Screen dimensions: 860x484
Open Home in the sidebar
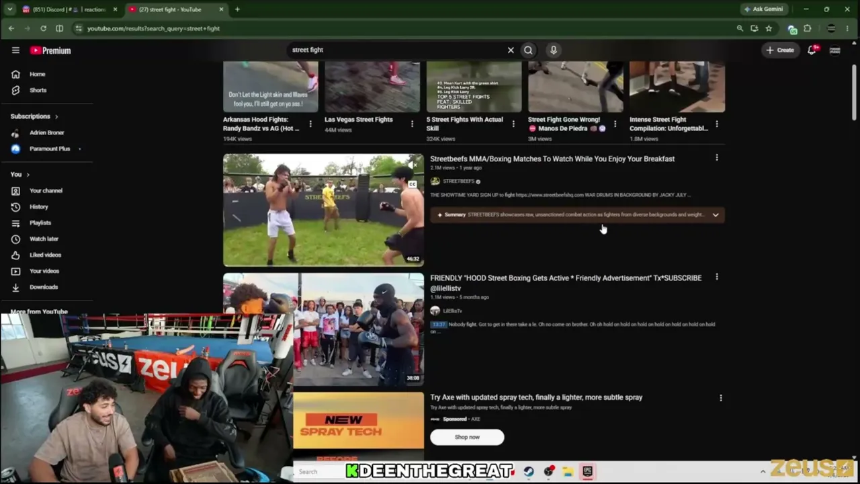(37, 74)
